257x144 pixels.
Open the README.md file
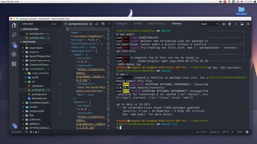(39, 98)
